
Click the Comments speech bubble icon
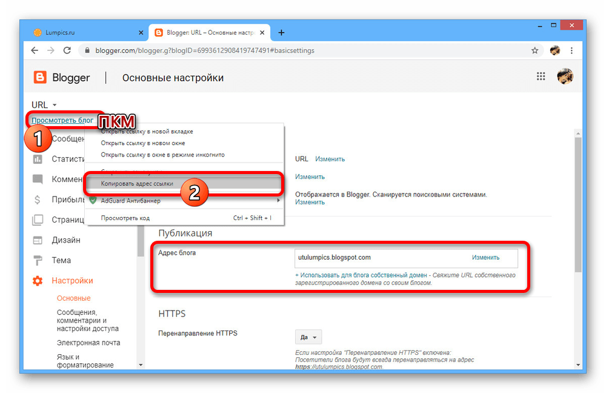point(38,179)
